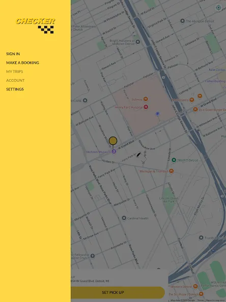
Task: Tap the Fellowship Baptist Church marker
Action: [93, 256]
